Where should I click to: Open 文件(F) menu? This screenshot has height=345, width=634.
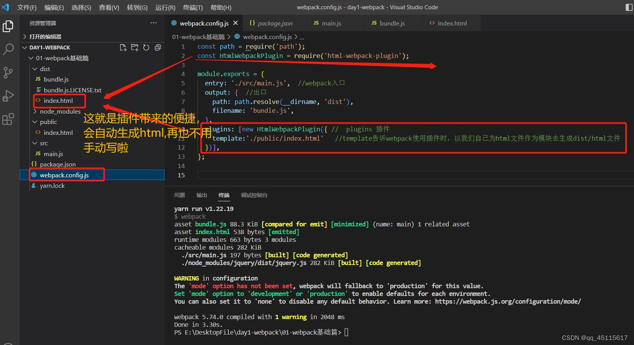27,7
